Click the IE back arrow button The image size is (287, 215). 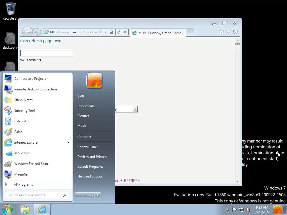coord(27,32)
